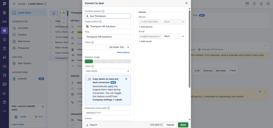
Task: Click Expected close date info icon
Action: (108, 108)
